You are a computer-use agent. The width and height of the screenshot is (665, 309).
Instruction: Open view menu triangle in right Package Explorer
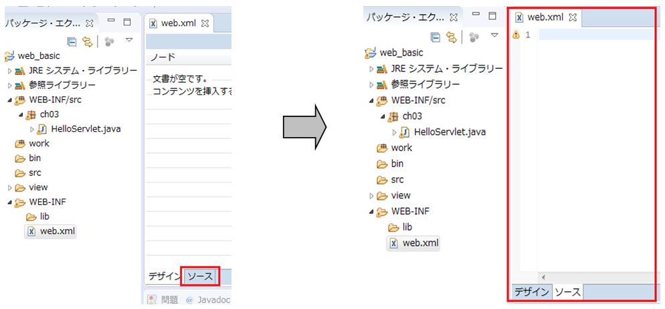[494, 35]
